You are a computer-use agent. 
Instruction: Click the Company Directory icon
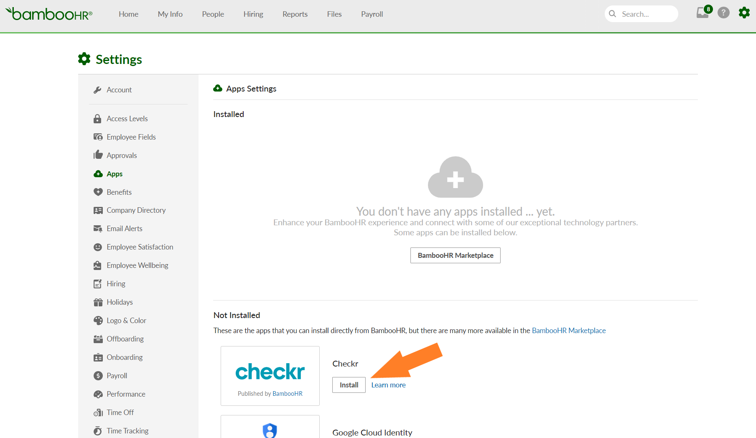pos(98,210)
